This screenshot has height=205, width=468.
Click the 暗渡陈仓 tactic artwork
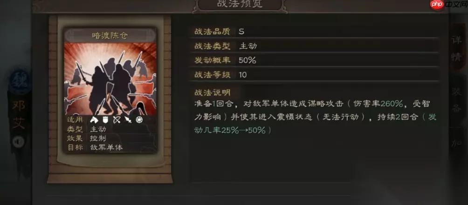click(x=110, y=79)
